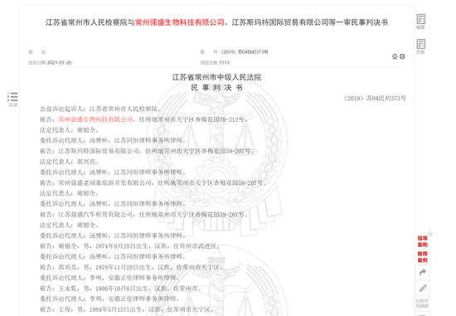Screen dimensions: 456x316
Task: Open the 关联 related cases icon
Action: coord(421,46)
